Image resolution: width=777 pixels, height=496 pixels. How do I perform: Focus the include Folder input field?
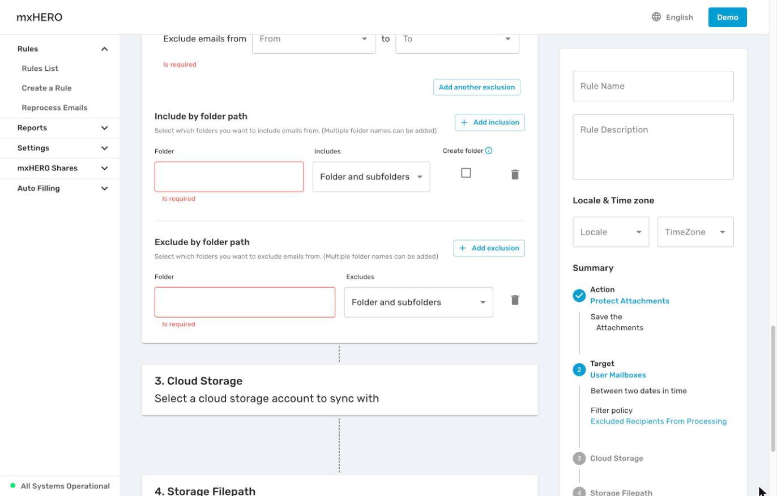(229, 177)
